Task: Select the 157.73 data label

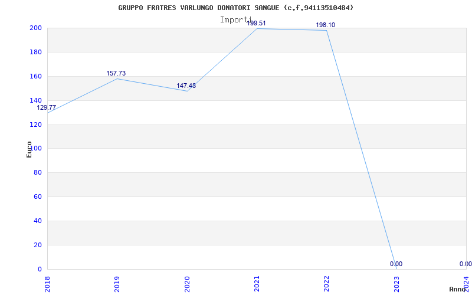Action: [116, 73]
